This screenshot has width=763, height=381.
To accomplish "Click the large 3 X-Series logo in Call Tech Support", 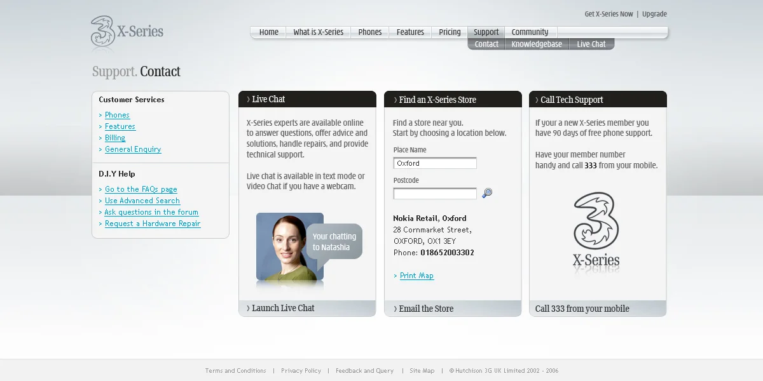I will pos(596,230).
